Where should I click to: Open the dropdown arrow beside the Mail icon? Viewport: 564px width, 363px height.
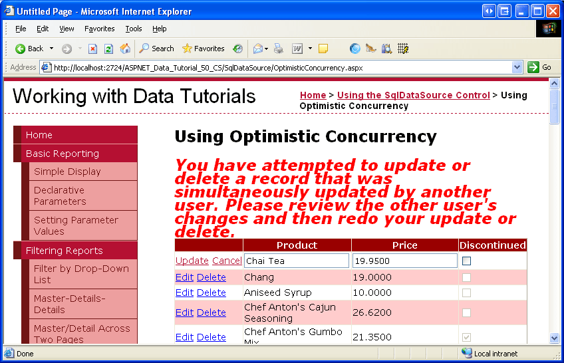point(267,49)
